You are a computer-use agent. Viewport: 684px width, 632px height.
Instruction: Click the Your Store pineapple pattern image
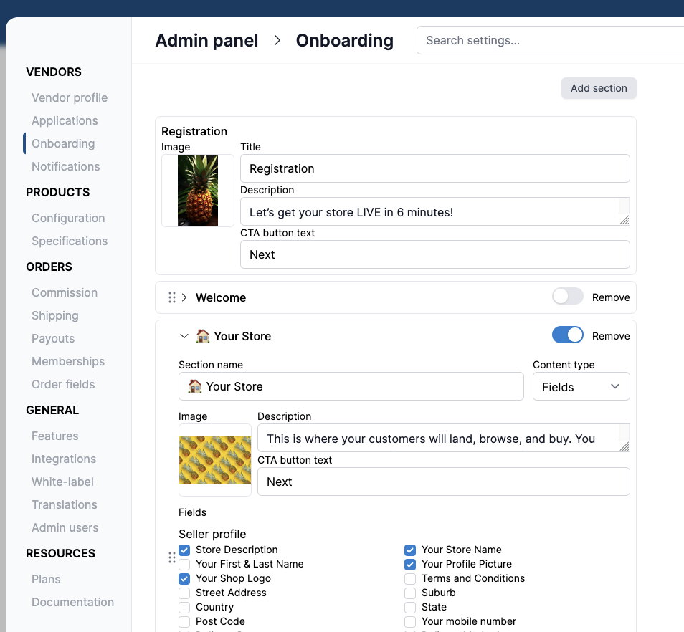(x=215, y=460)
